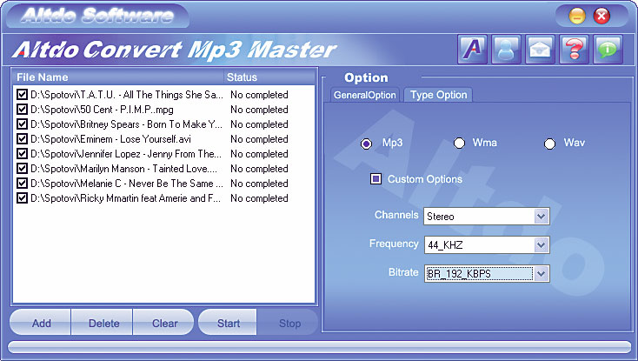
Task: Uncheck the Jennifer Lopez file checkbox
Action: click(22, 153)
